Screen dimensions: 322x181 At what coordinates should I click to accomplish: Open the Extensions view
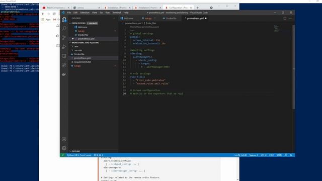coord(64,65)
